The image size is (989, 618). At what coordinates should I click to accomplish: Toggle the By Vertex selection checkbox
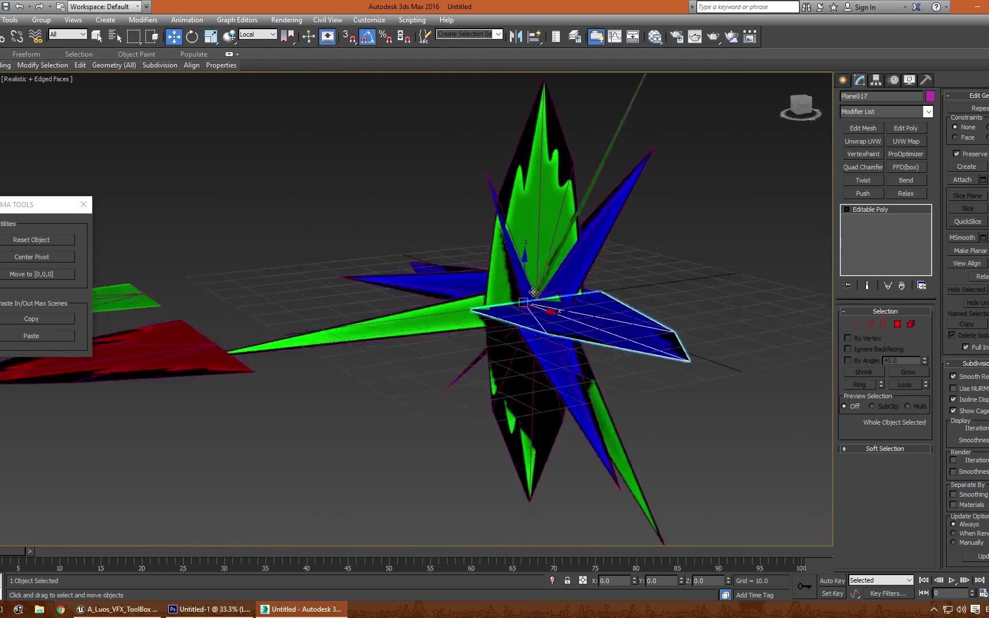click(x=848, y=338)
